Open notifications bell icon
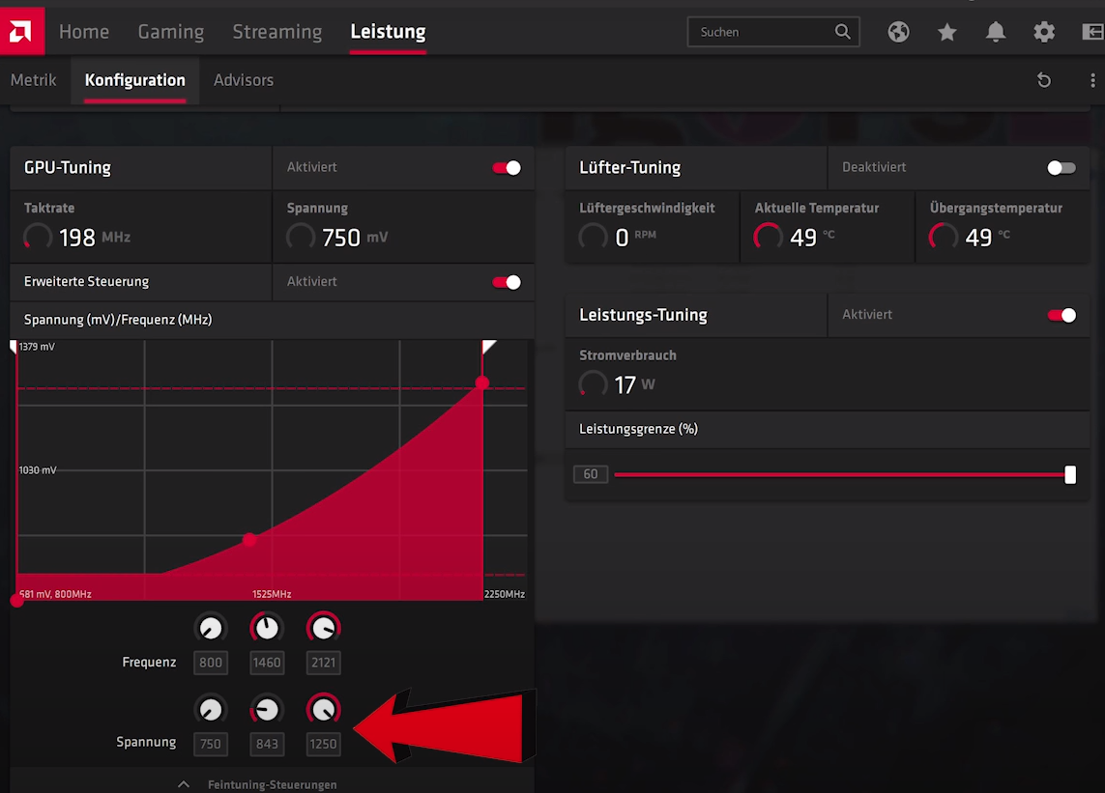1105x793 pixels. [995, 32]
